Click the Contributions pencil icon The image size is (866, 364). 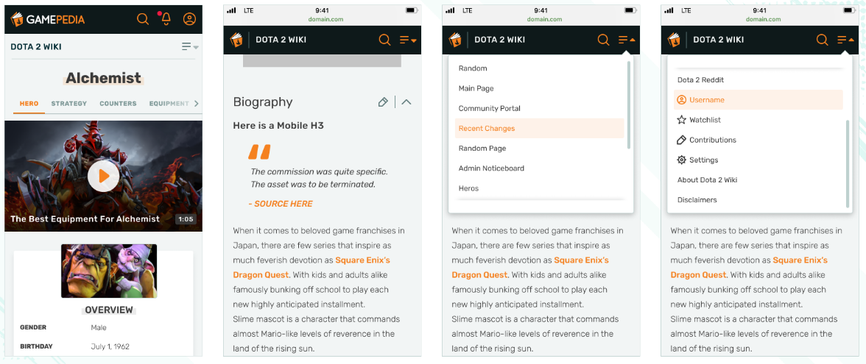(681, 140)
